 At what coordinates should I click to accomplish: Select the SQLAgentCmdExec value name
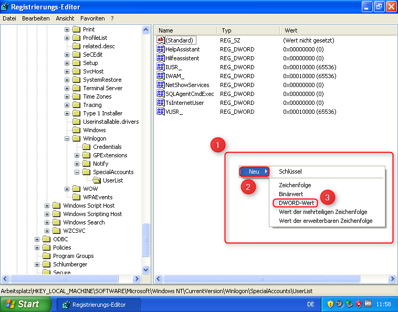point(190,94)
